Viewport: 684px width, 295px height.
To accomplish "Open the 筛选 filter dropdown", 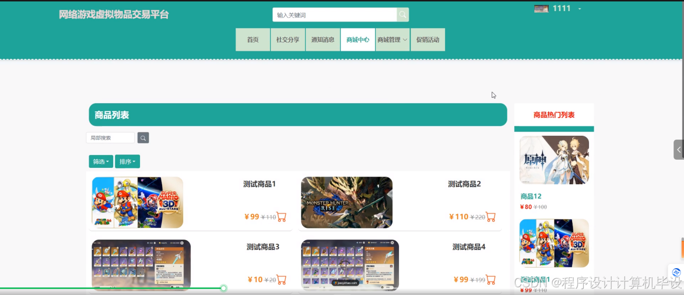I will click(x=101, y=162).
